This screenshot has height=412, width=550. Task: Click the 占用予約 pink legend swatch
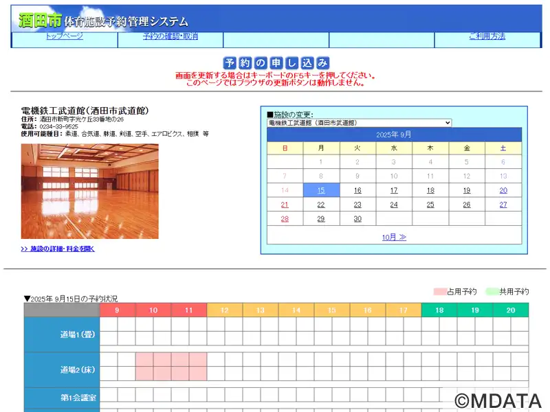pos(440,291)
